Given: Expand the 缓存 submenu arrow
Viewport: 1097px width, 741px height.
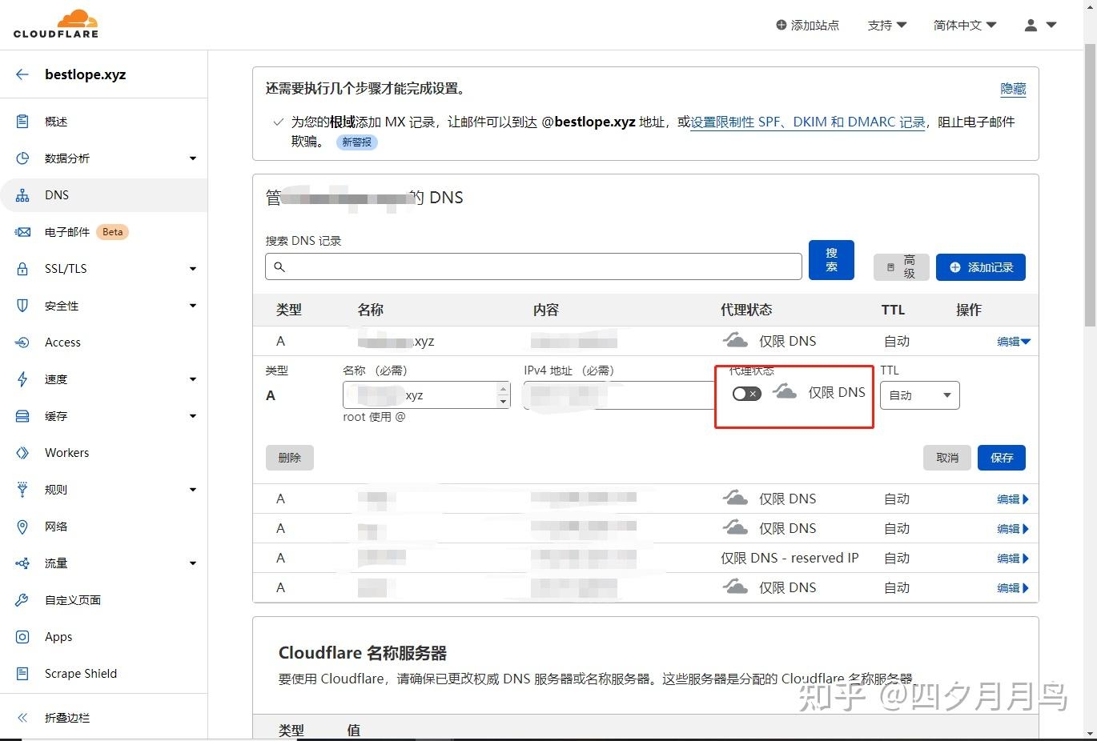Looking at the screenshot, I should [193, 416].
